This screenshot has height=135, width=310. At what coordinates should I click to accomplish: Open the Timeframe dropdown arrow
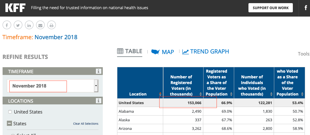tap(96, 86)
